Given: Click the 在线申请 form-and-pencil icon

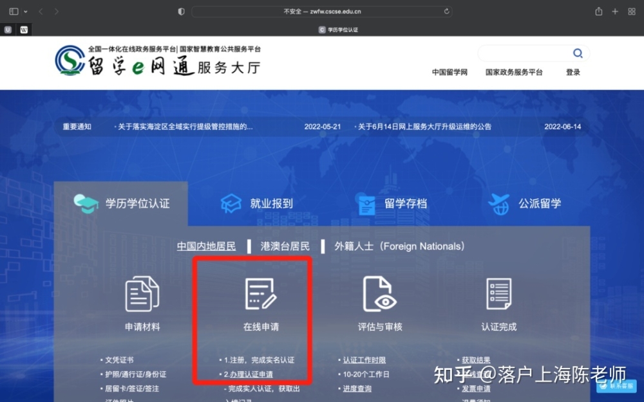Looking at the screenshot, I should click(x=261, y=294).
